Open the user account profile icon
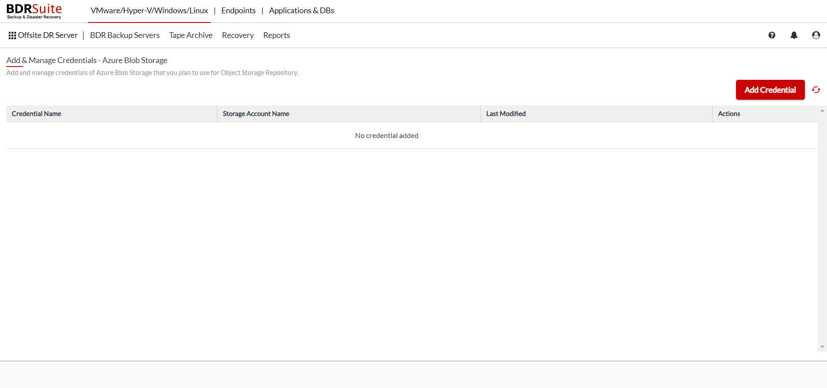Image resolution: width=827 pixels, height=388 pixels. coord(816,35)
